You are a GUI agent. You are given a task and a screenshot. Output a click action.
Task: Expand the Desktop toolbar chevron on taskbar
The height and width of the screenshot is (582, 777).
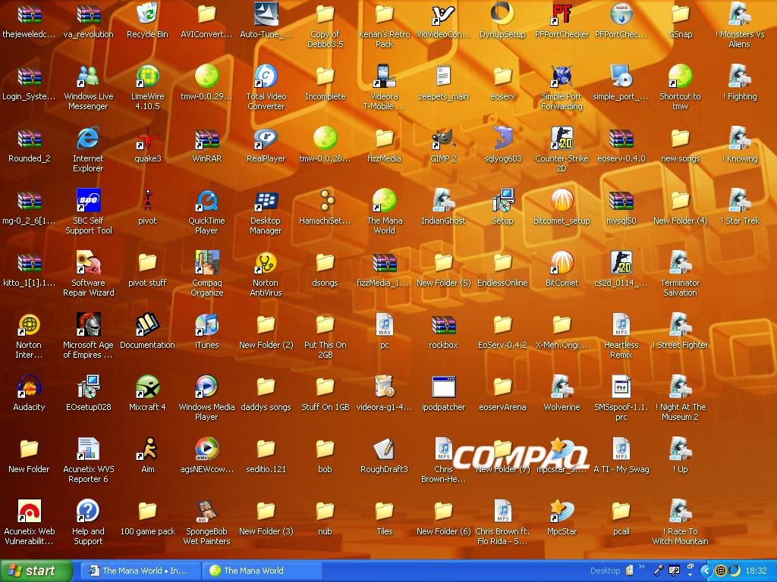point(642,567)
